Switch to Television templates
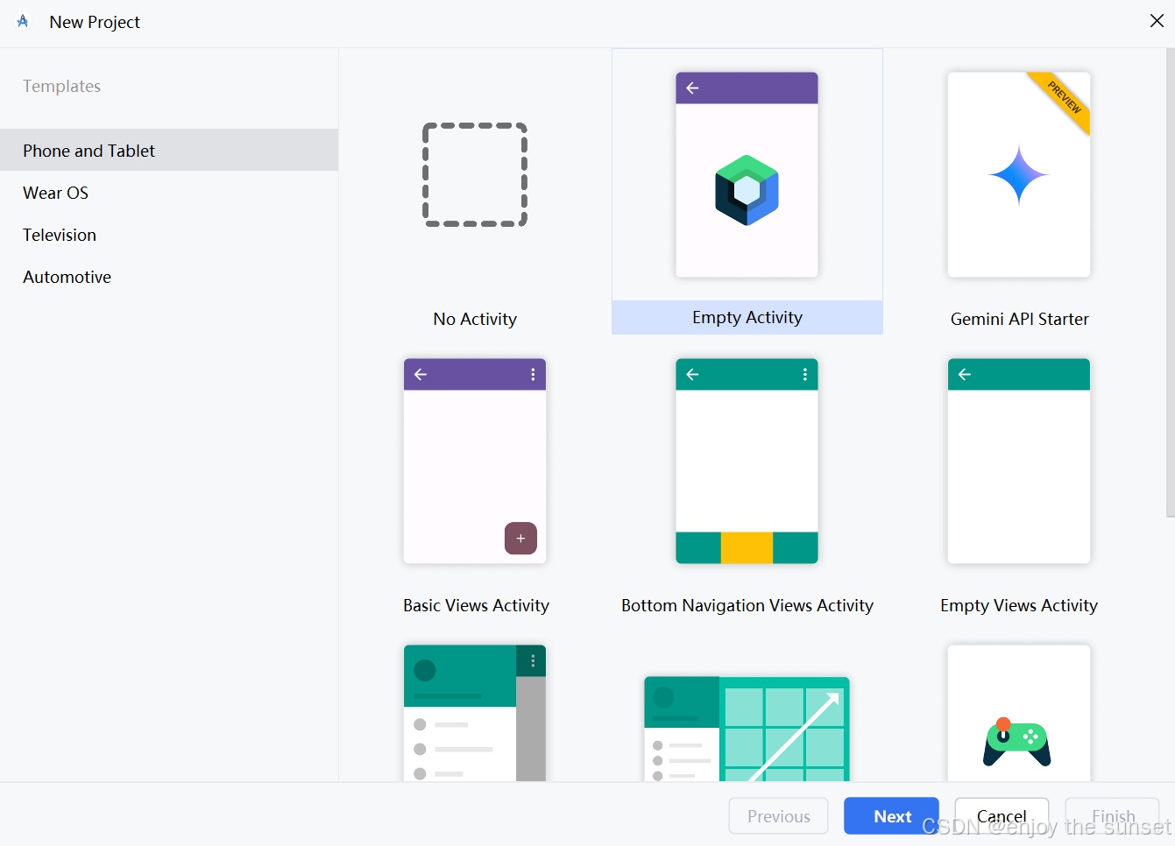Screen dimensions: 1175x846 pyautogui.click(x=169, y=235)
